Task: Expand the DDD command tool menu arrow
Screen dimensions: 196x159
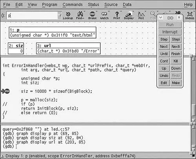Action: tap(161, 17)
